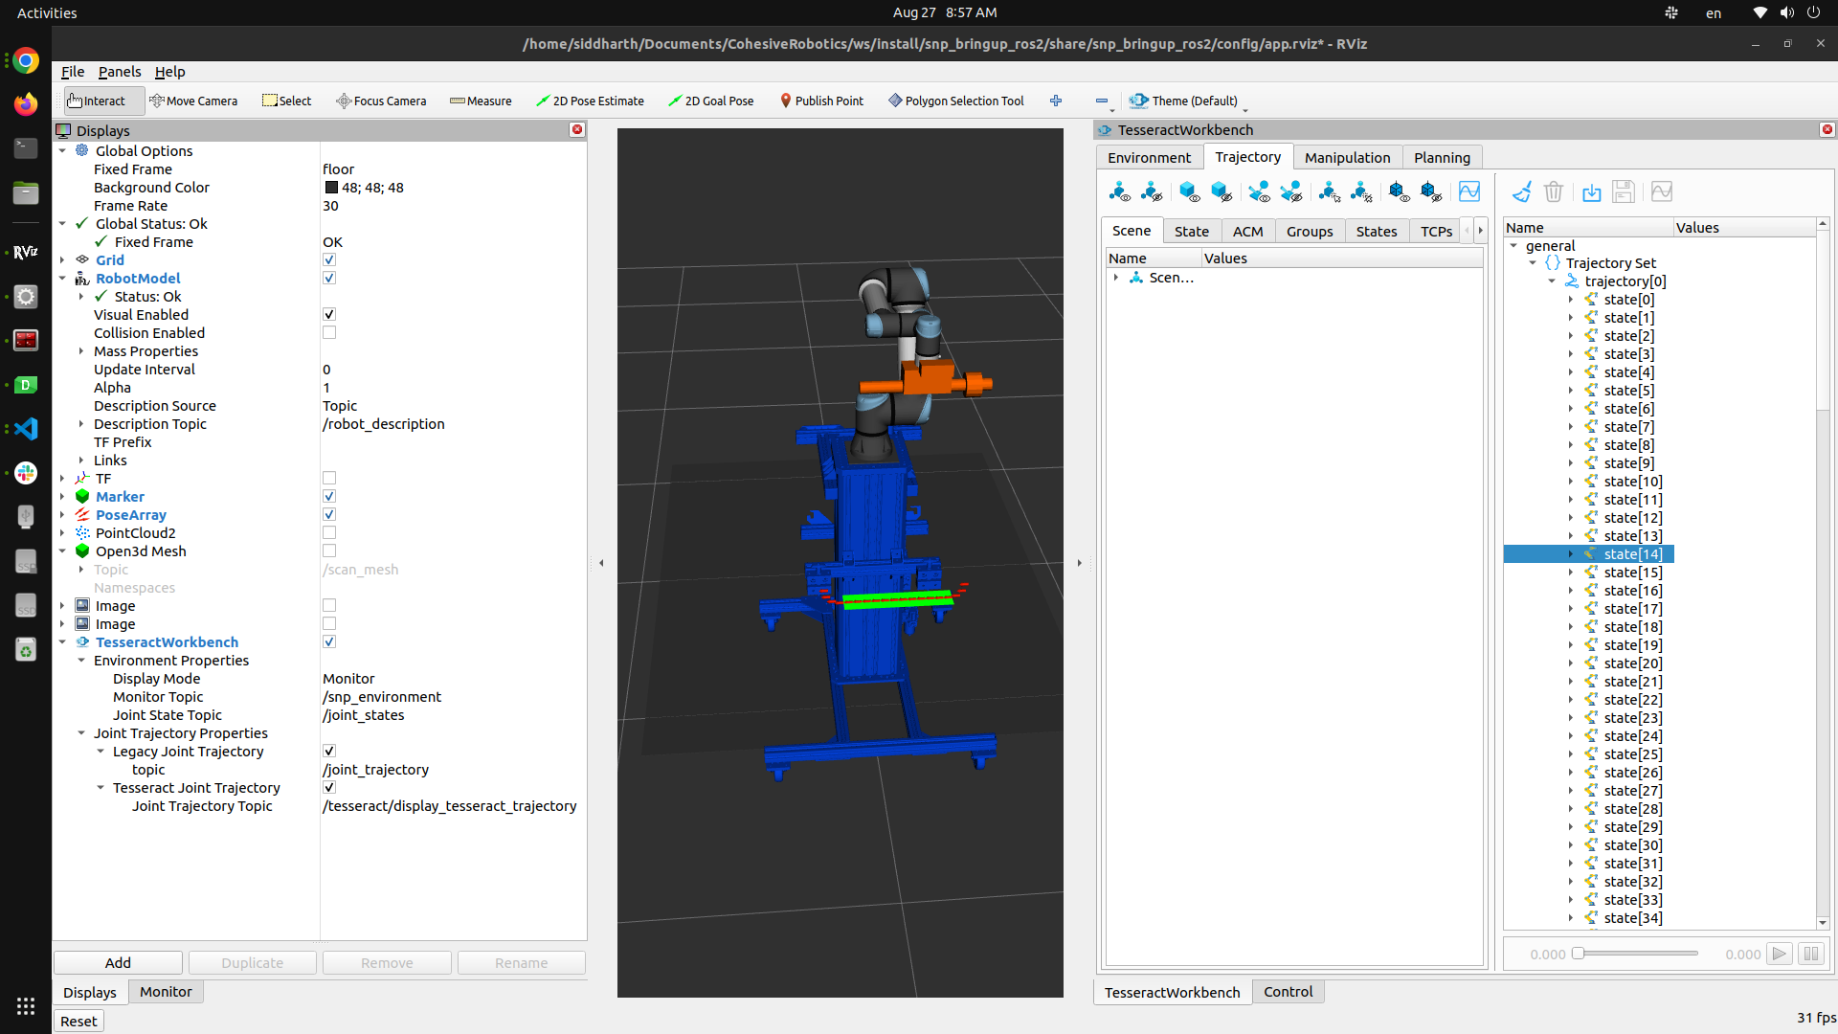Screen dimensions: 1838x1034
Task: Click the blue plot icon in the environment toolbar
Action: pos(1468,192)
